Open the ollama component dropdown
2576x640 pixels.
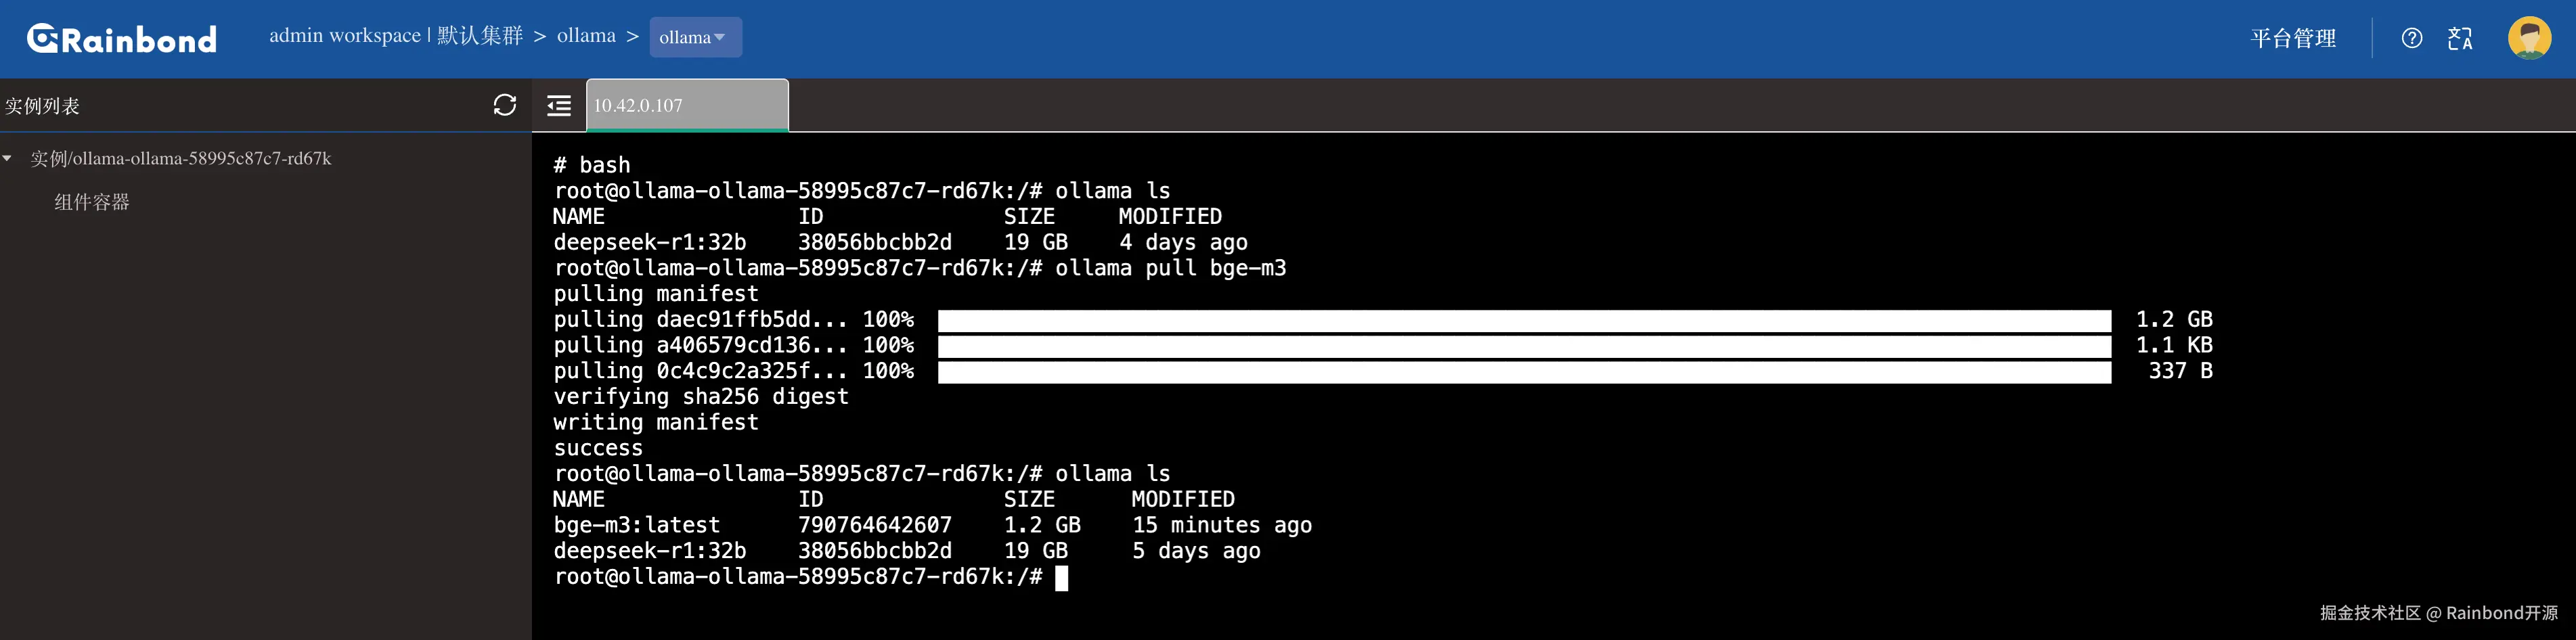click(695, 37)
